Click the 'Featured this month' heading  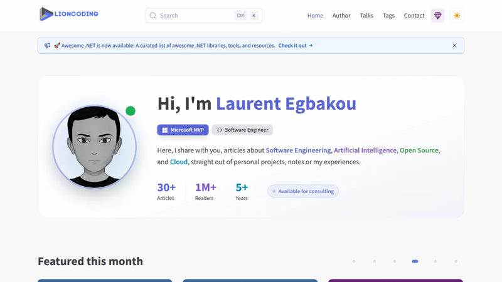[90, 261]
